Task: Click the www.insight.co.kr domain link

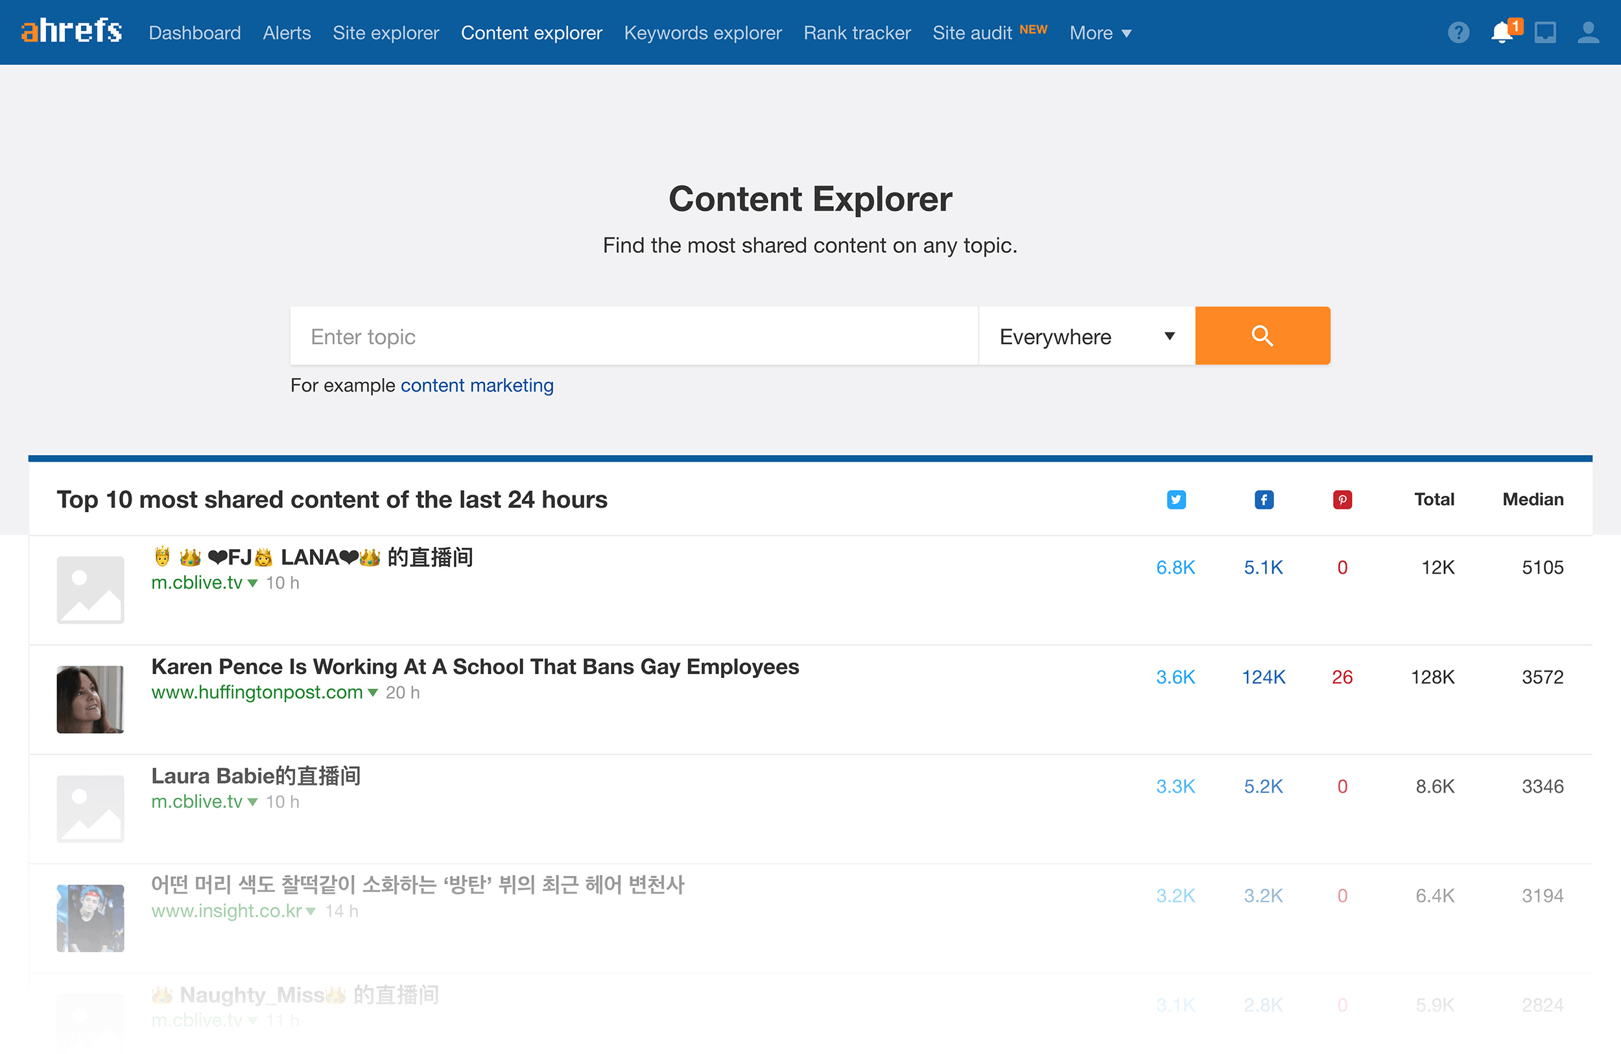Action: point(226,911)
